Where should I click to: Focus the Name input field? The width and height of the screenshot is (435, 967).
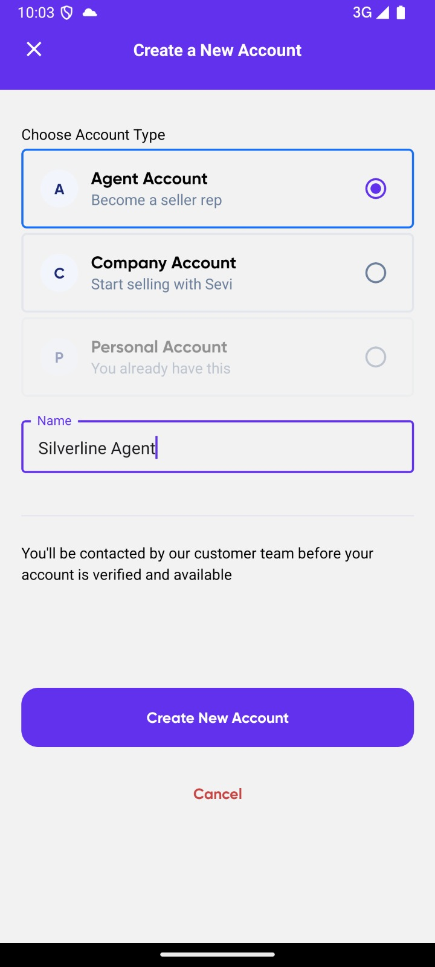click(217, 447)
